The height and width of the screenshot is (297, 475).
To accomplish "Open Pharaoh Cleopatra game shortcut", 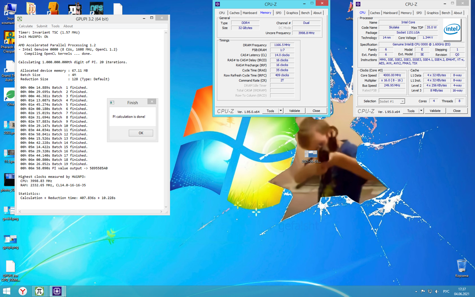I will 9,42.
